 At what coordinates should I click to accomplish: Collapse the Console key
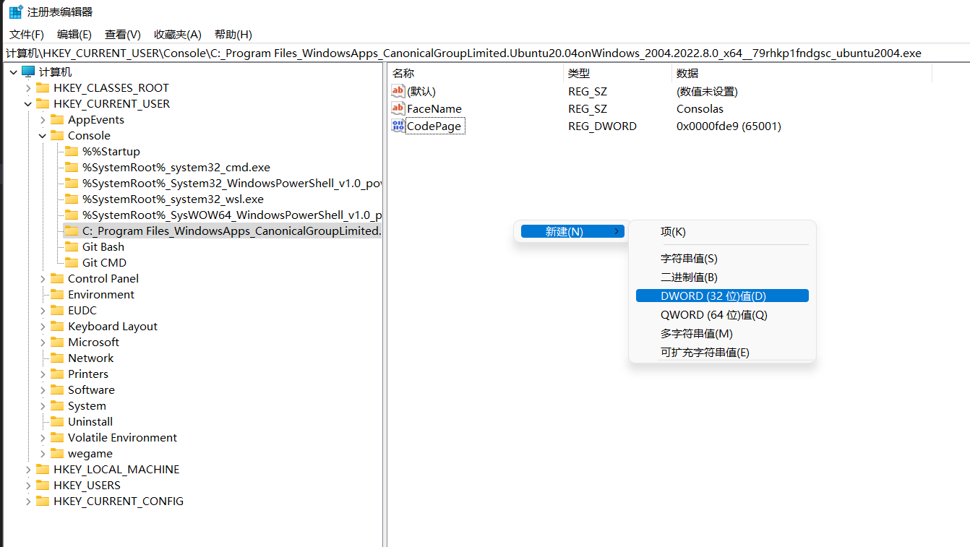point(43,135)
